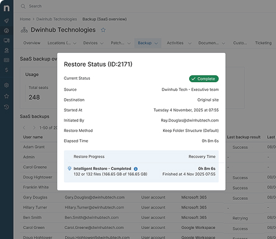Open the devices monitor sidebar icon
The image size is (276, 239).
tap(6, 40)
